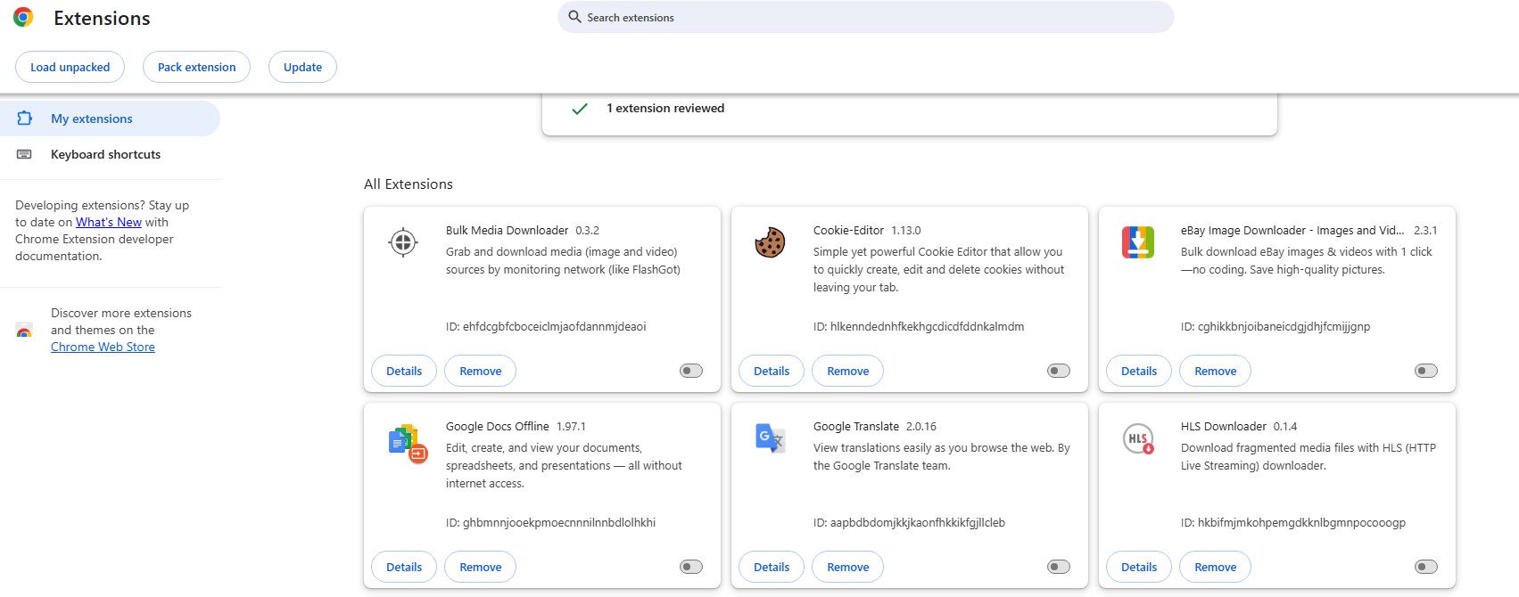The image size is (1519, 597).
Task: Click the Google Docs Offline icon
Action: tap(409, 443)
